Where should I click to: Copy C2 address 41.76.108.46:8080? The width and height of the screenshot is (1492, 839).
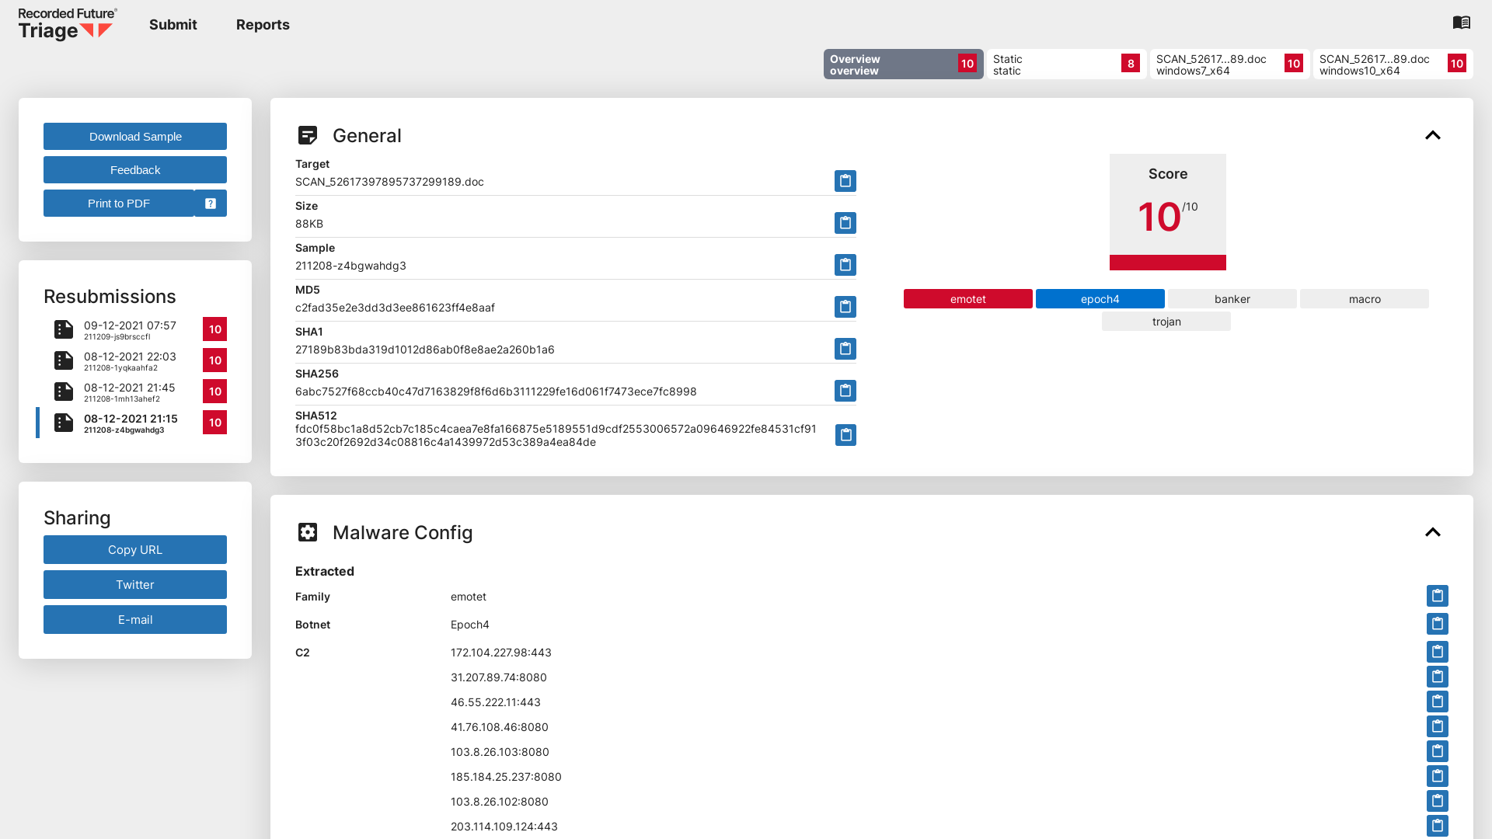pos(1438,726)
